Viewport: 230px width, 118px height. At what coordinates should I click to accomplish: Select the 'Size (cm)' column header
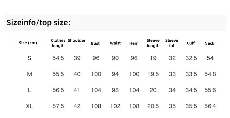[x=28, y=43]
